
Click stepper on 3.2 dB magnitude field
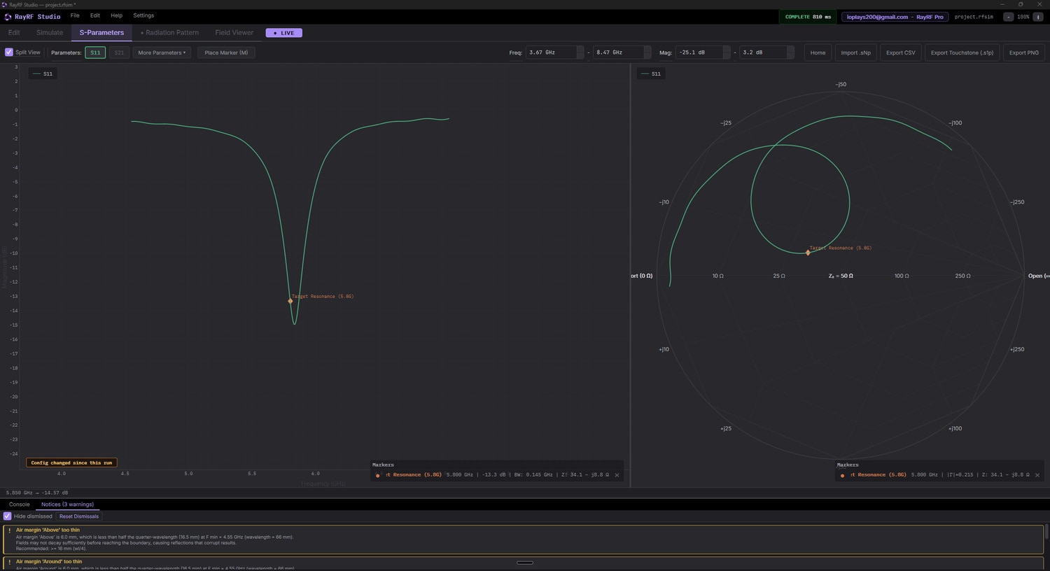coord(790,52)
